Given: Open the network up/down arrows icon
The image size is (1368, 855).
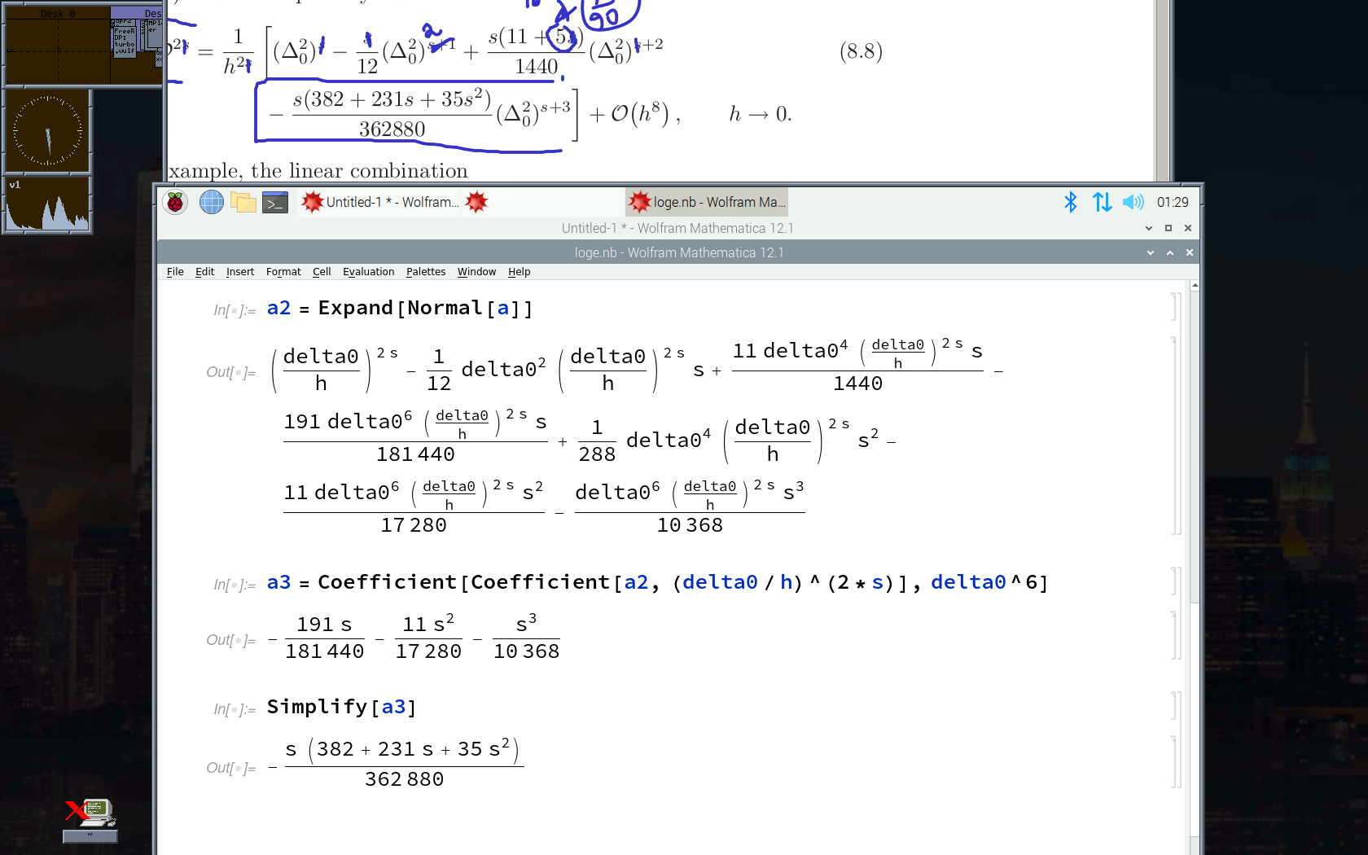Looking at the screenshot, I should tap(1102, 202).
